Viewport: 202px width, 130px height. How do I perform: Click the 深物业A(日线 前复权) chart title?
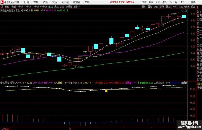point(10,11)
